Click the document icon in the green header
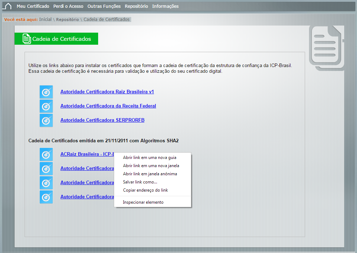This screenshot has width=357, height=253. coord(27,39)
